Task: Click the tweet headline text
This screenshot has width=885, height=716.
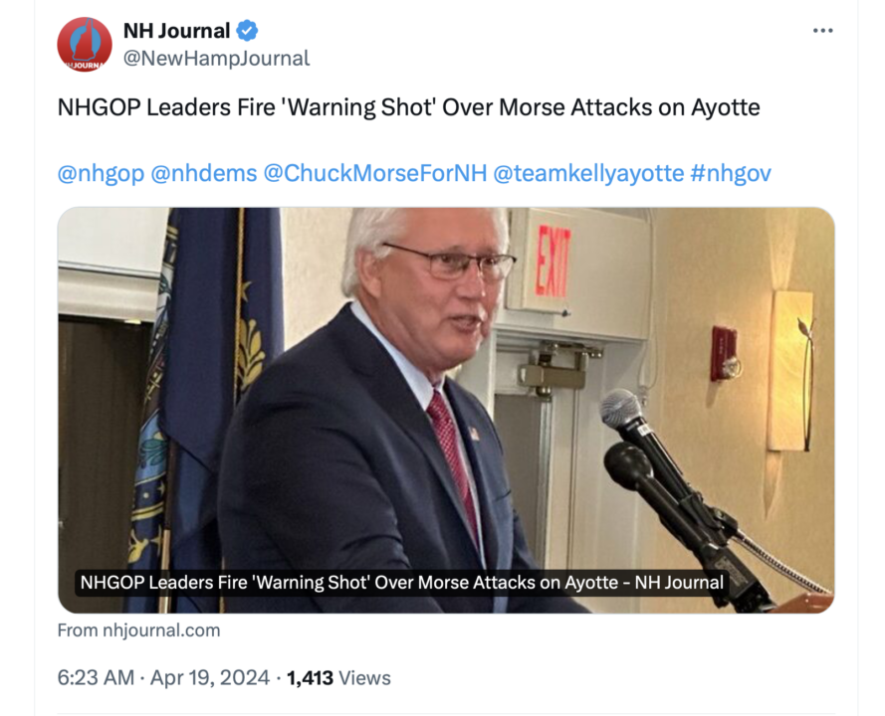Action: pyautogui.click(x=408, y=107)
